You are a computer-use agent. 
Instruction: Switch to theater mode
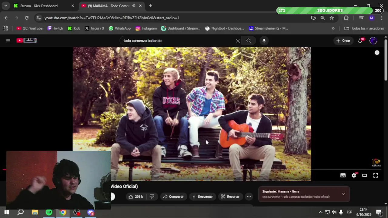365,175
